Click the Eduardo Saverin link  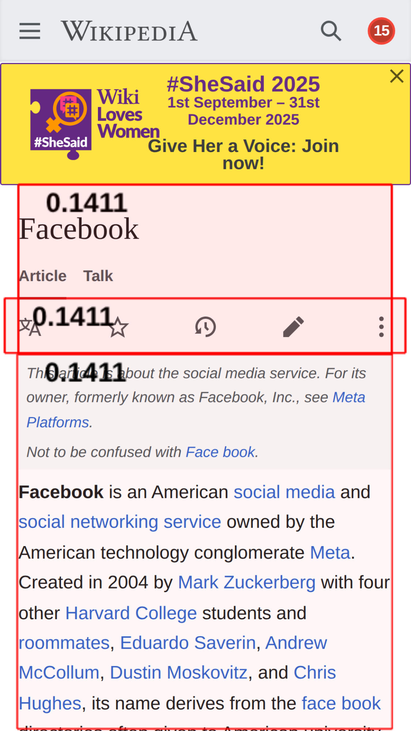click(x=188, y=643)
